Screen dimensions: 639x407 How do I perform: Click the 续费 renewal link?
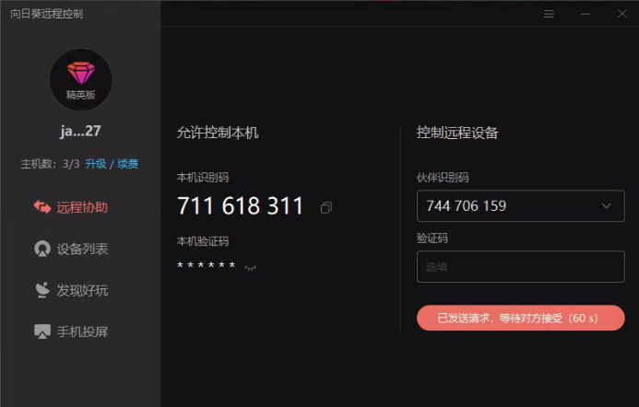tap(127, 164)
